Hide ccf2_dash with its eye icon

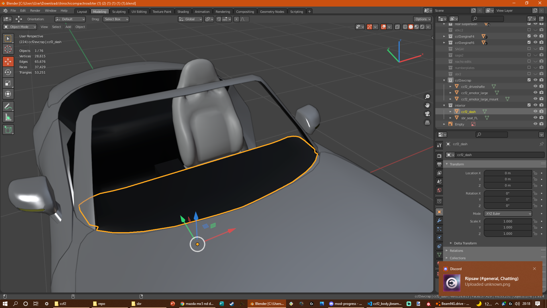tap(535, 112)
